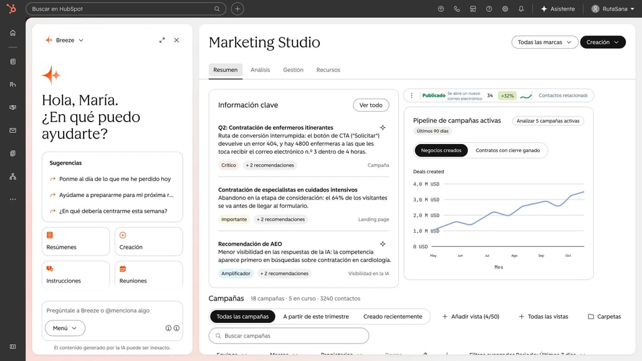Switch chart to Contratos con cierre ganado
The image size is (642, 361).
[x=508, y=150]
